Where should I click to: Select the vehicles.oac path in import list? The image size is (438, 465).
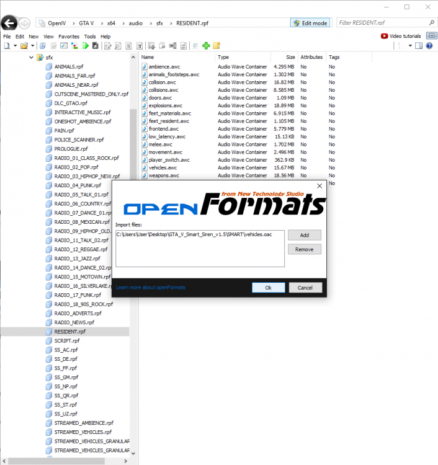pos(194,234)
